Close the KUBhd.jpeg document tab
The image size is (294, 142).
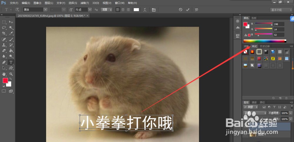(87, 16)
